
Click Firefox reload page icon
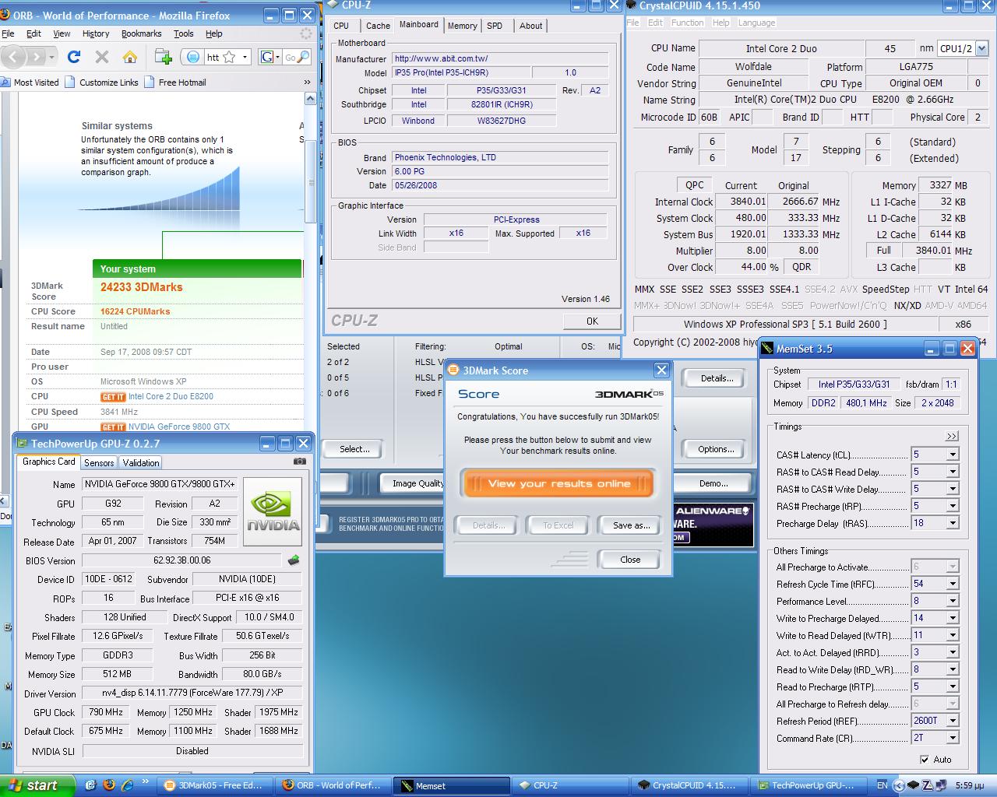coord(74,57)
